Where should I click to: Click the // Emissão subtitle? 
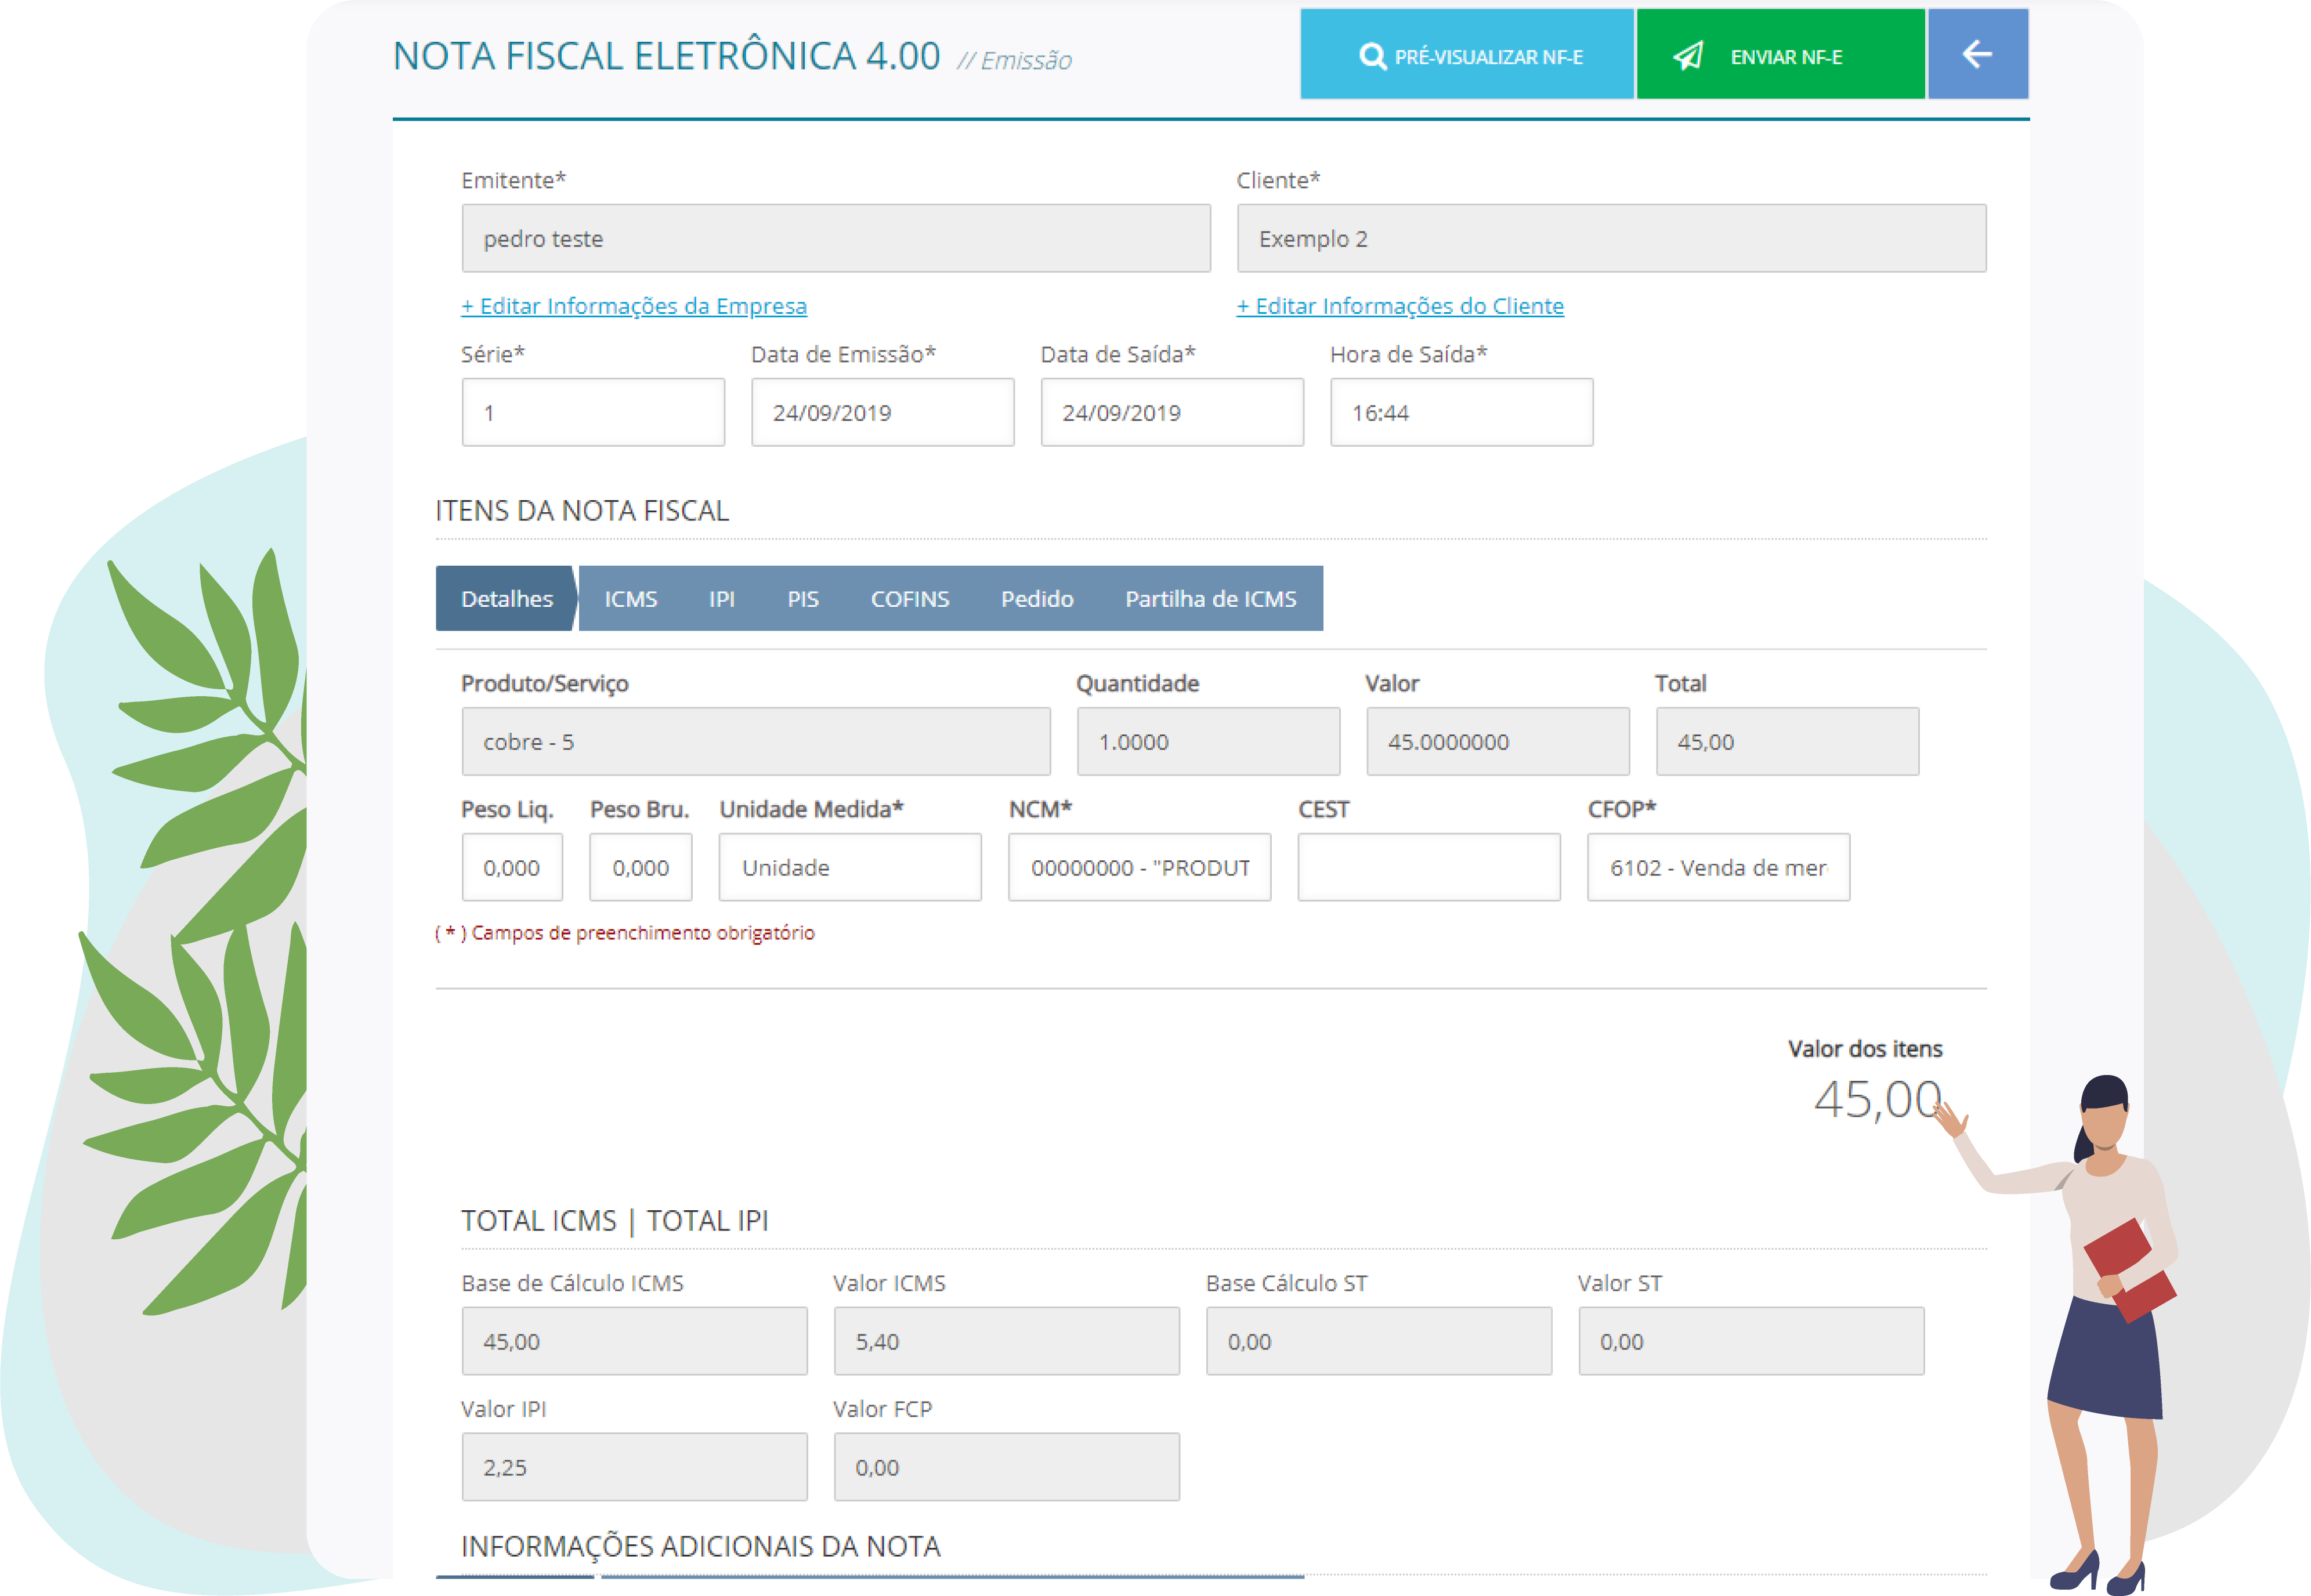point(1014,61)
